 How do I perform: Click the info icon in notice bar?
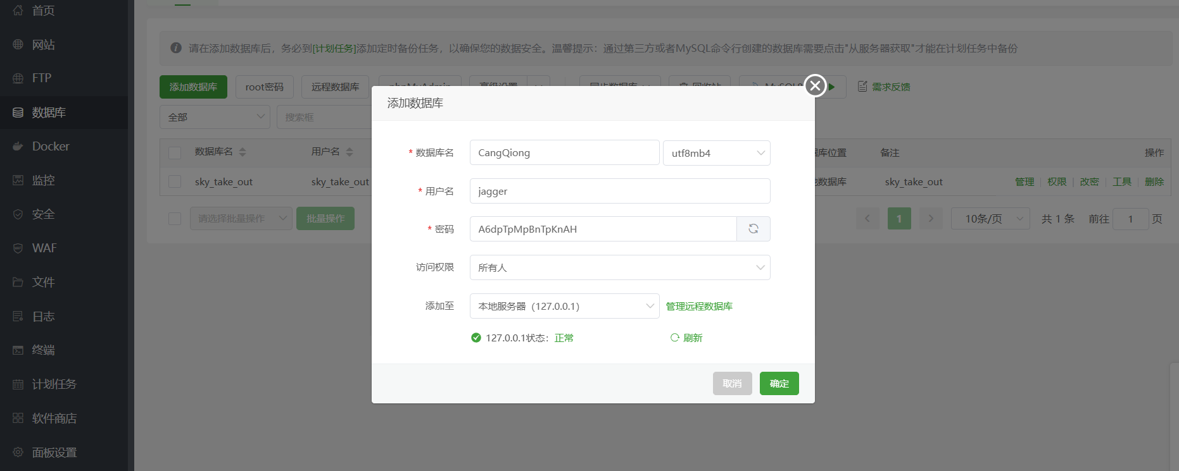[176, 48]
